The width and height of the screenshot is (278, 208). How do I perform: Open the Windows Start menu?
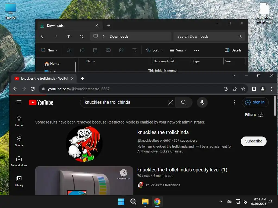pos(121,201)
